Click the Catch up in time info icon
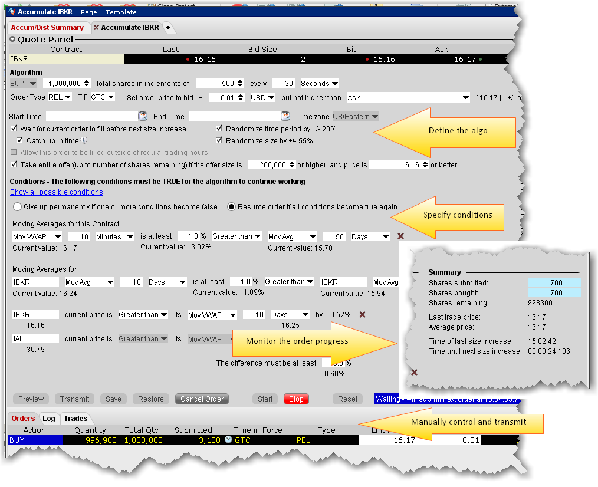Screen dimensions: 598x487 coord(84,141)
